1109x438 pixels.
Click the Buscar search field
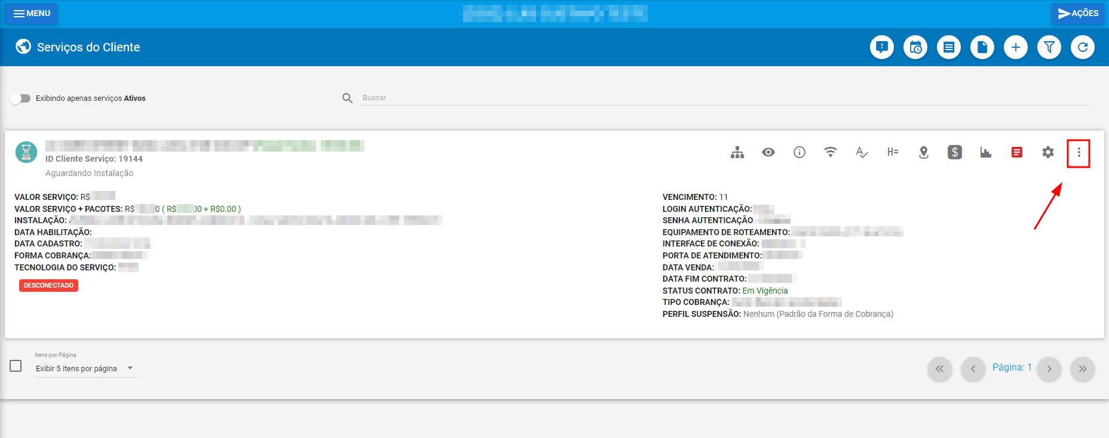click(725, 98)
